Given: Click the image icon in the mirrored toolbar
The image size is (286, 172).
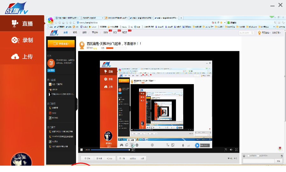Looking at the screenshot, I should [x=173, y=145].
